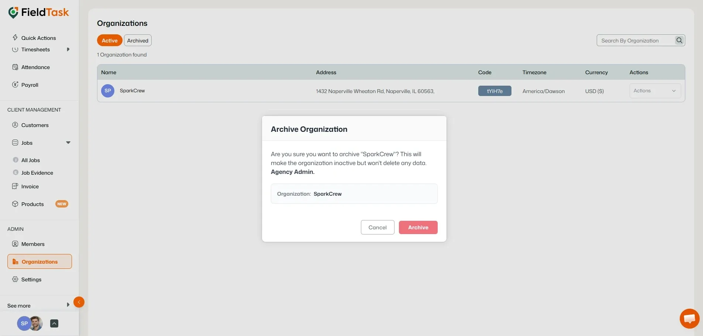Viewport: 703px width, 336px height.
Task: Click the tYiH7e code badge
Action: point(494,91)
